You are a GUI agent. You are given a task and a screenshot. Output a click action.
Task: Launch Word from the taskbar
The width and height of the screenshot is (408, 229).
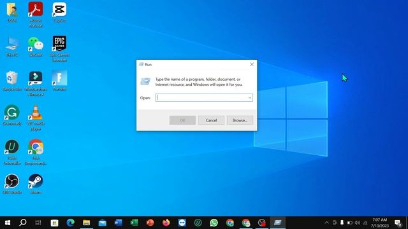[x=118, y=223]
